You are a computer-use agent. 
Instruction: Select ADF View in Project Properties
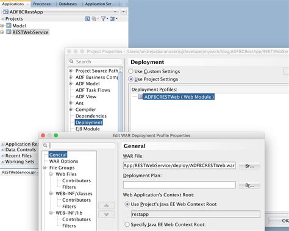86,96
